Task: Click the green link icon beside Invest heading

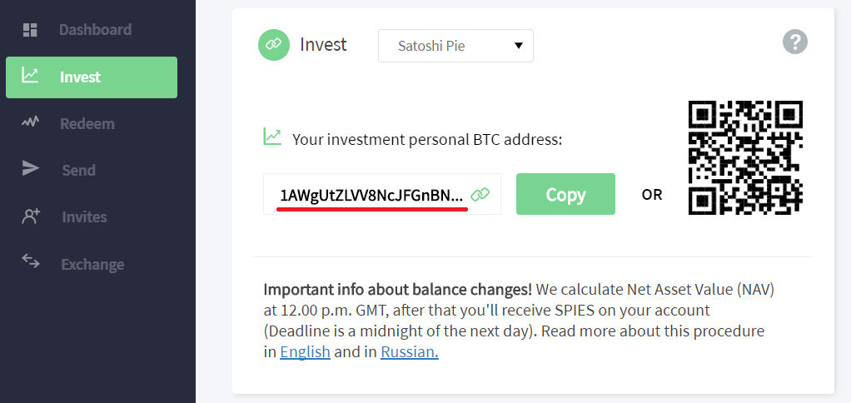Action: [x=274, y=45]
